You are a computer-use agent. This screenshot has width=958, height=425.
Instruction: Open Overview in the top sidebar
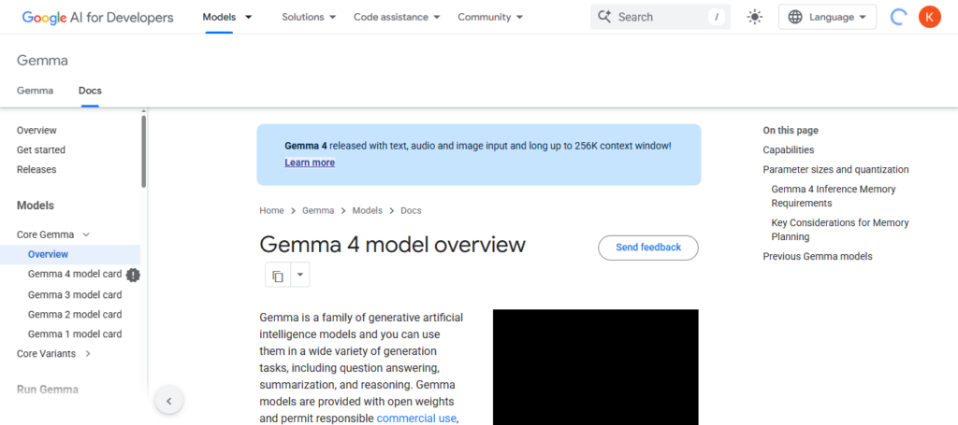coord(36,131)
